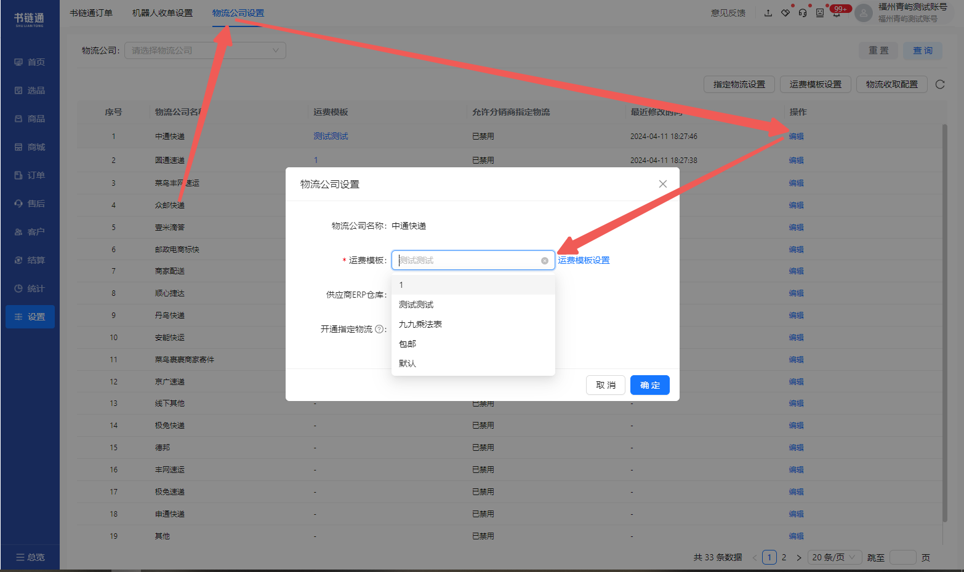This screenshot has width=964, height=572.
Task: Open 指定物流设置 button
Action: (739, 84)
